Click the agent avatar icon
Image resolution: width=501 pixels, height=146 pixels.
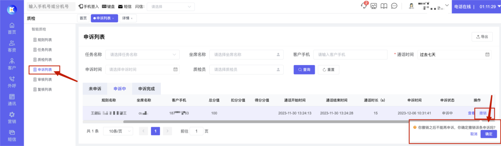[412, 6]
